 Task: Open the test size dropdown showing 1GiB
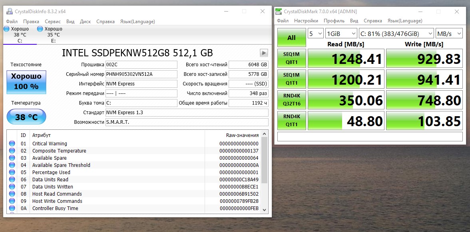point(341,34)
